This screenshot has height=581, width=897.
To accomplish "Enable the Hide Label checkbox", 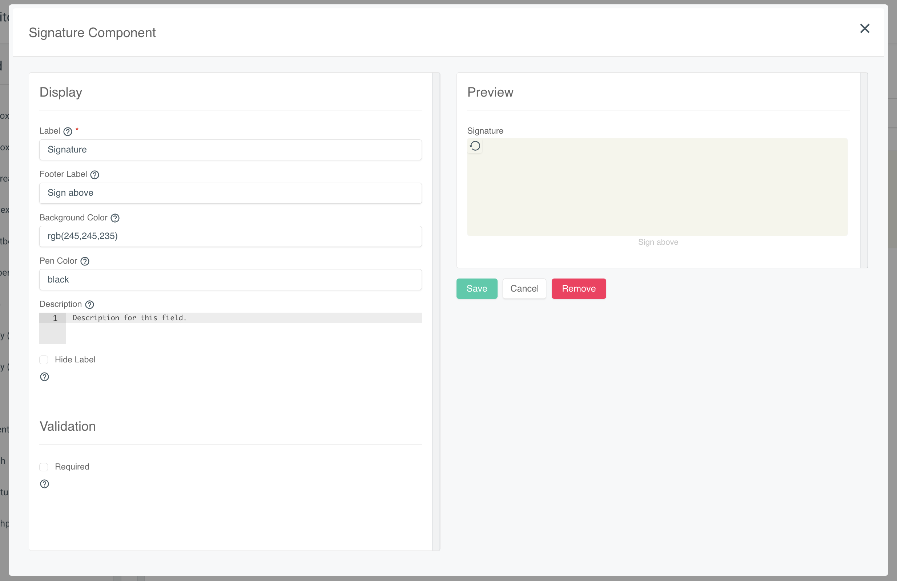I will click(44, 359).
